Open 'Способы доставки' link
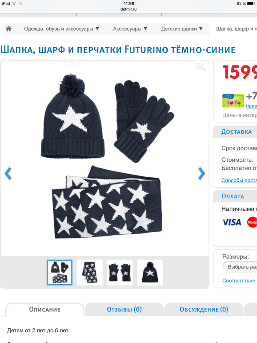The image size is (257, 343). [239, 180]
